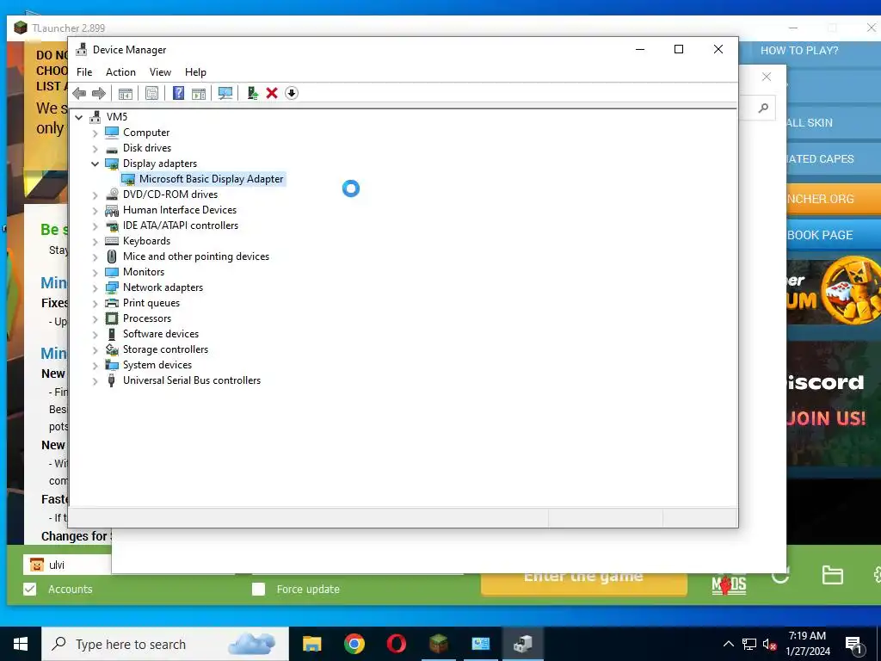Open Opera browser from the taskbar

(x=396, y=644)
